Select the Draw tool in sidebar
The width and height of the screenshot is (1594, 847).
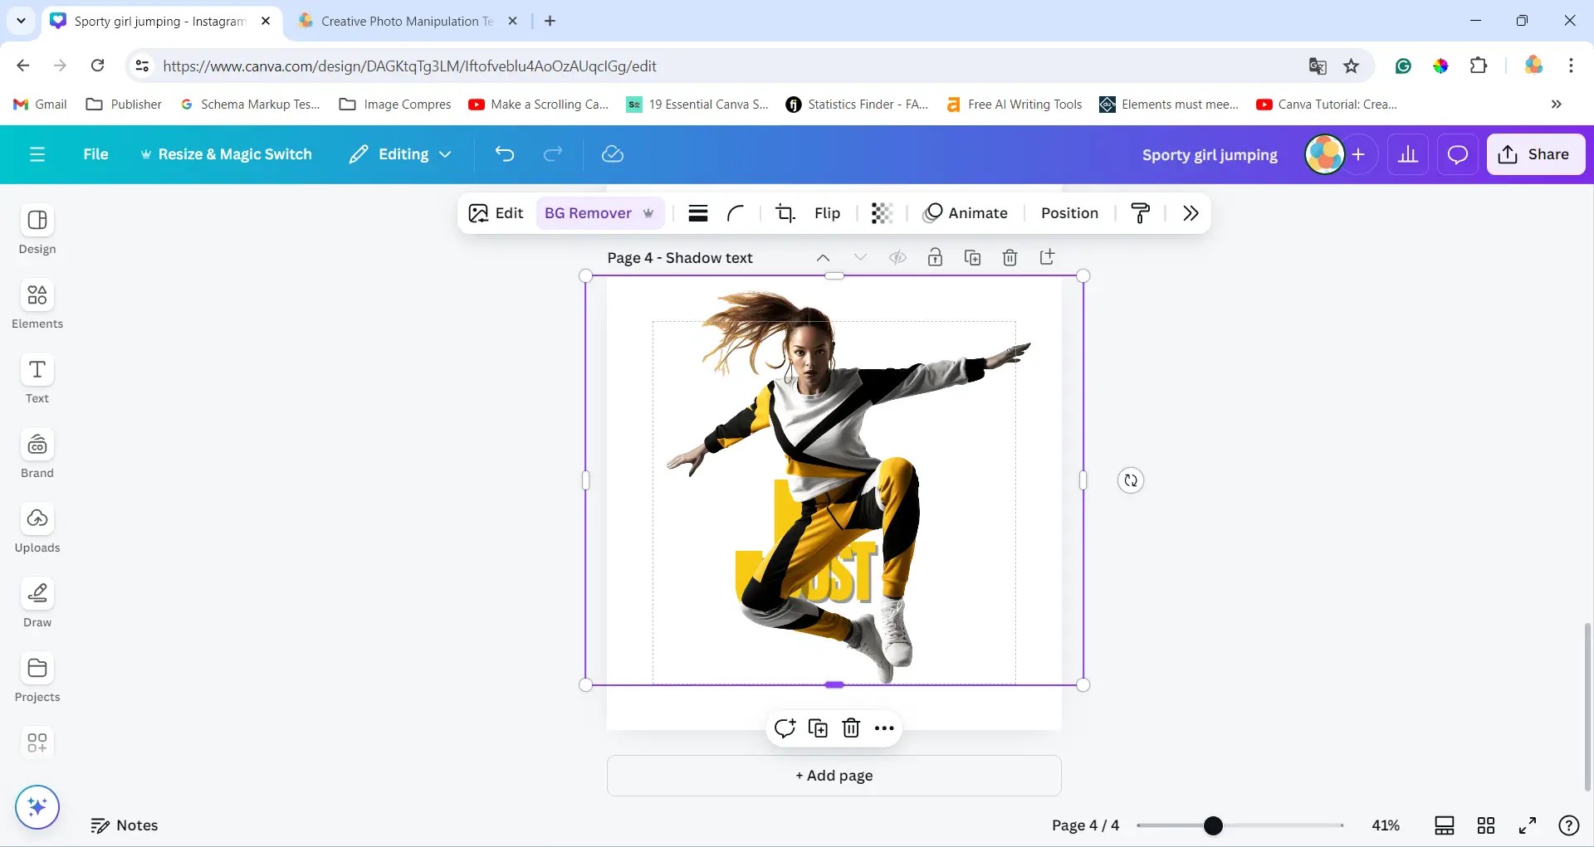[x=37, y=602]
